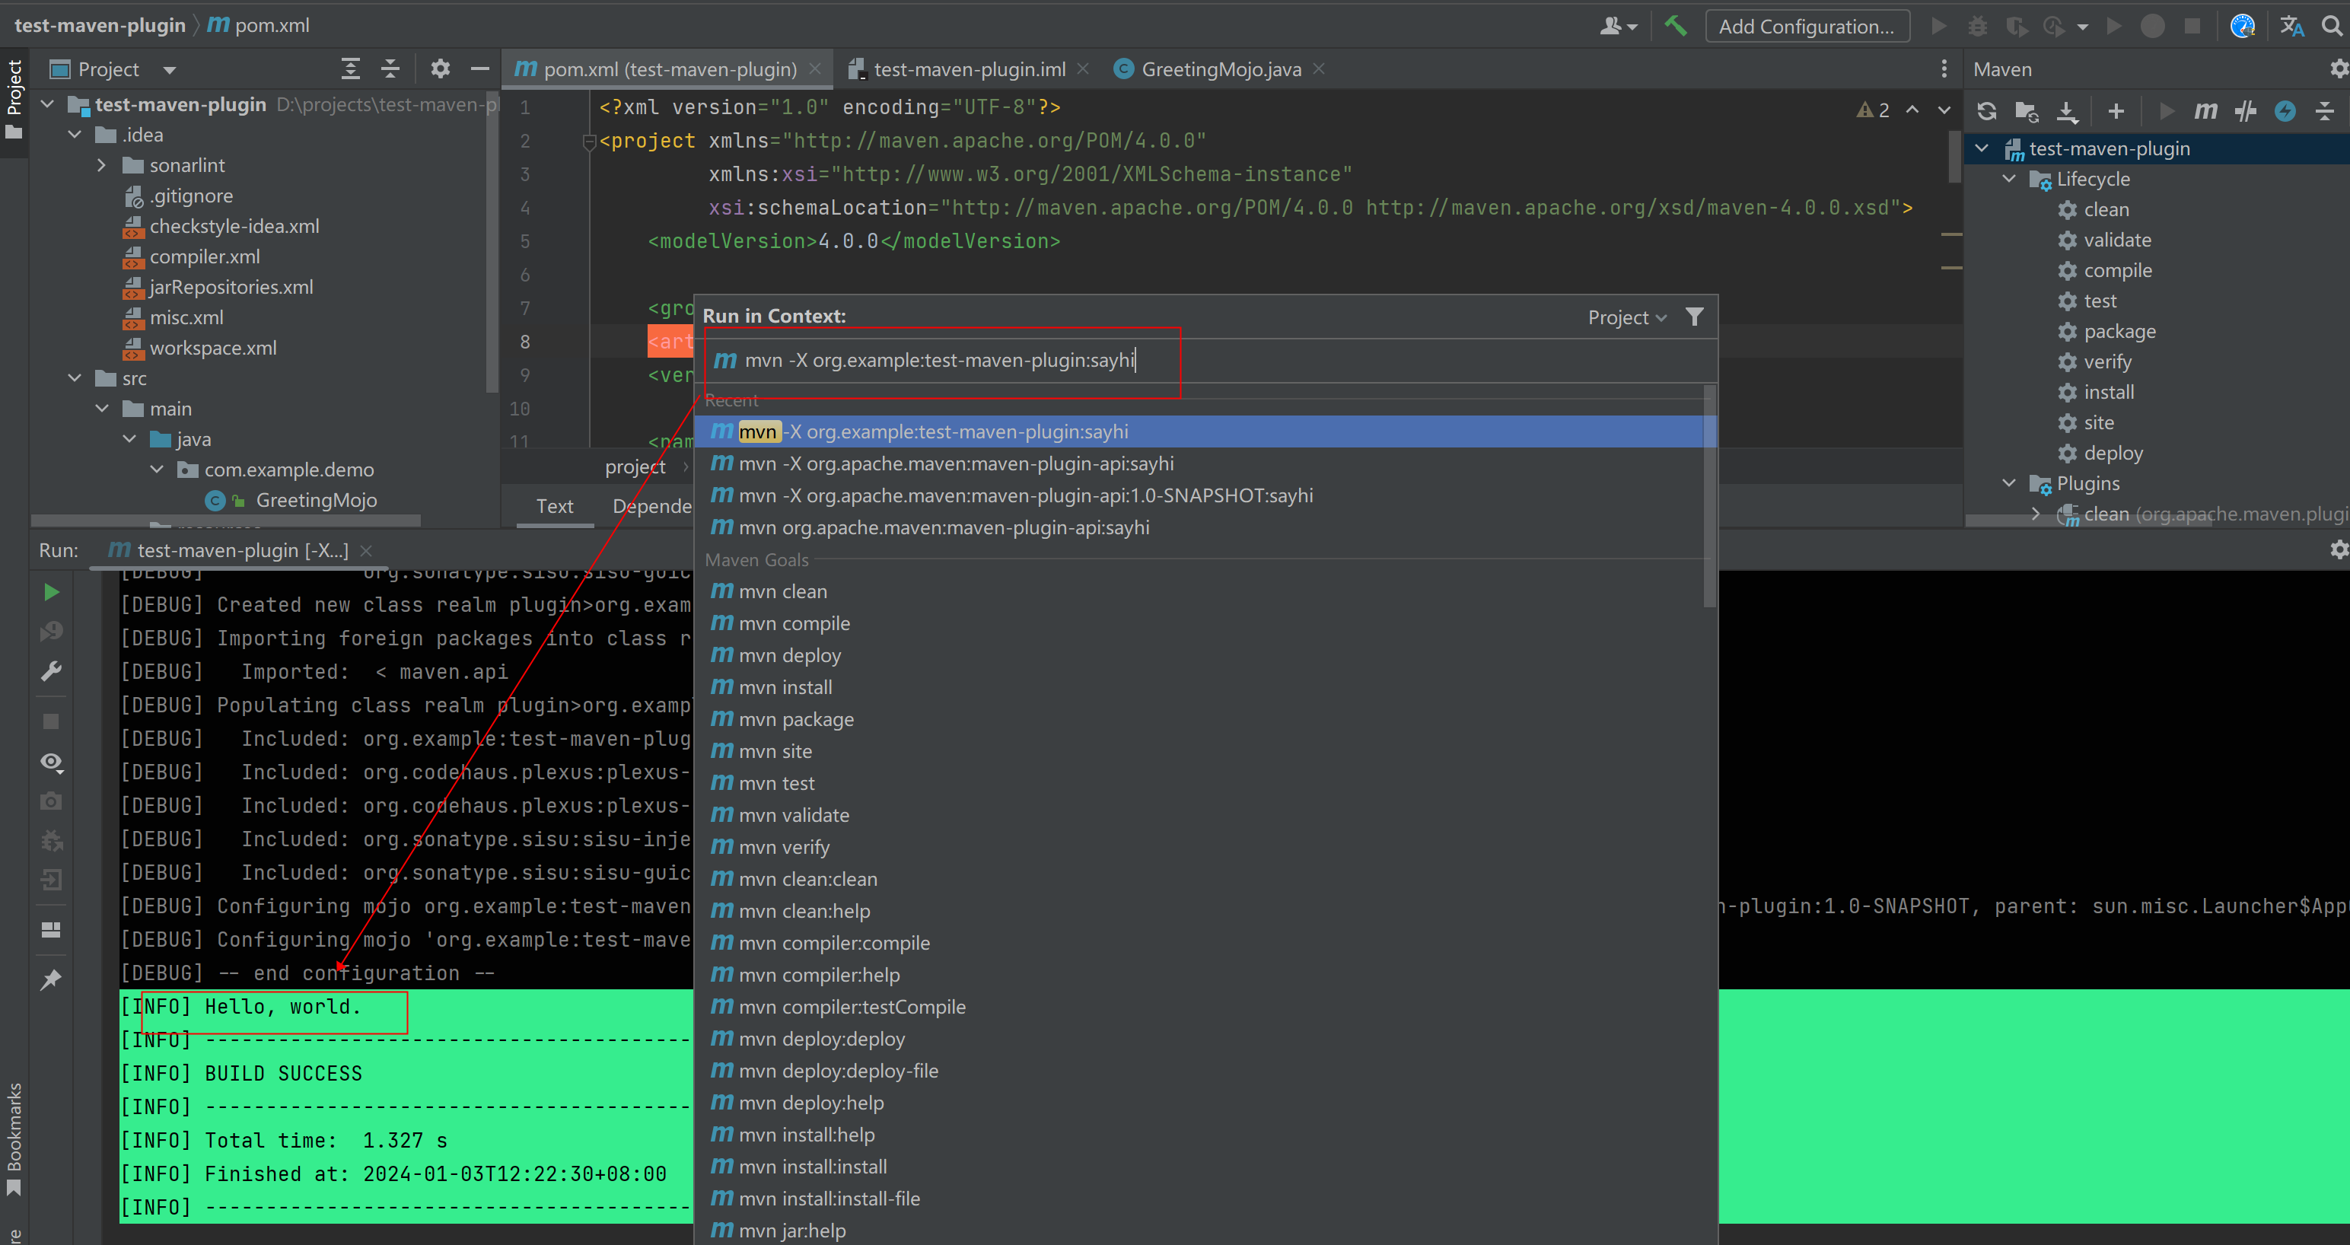Open editor tabs more options menu

[1944, 68]
